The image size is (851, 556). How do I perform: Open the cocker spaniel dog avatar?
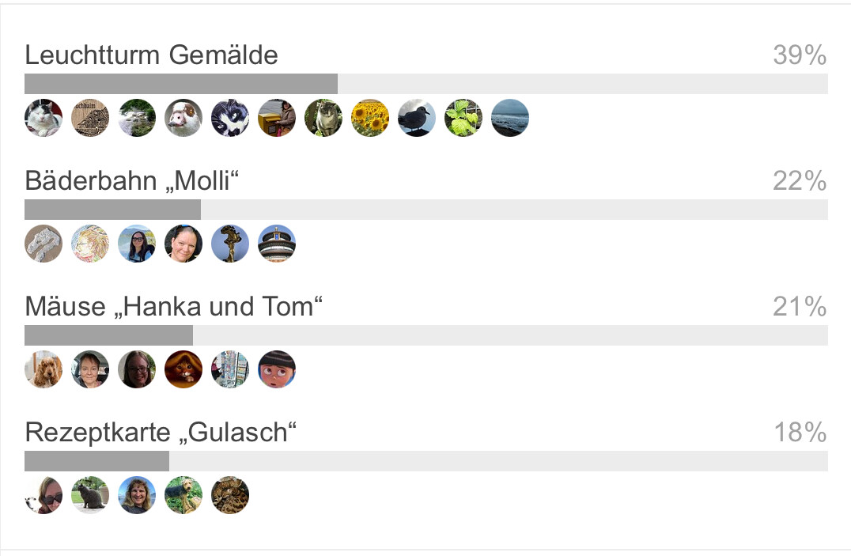coord(43,369)
